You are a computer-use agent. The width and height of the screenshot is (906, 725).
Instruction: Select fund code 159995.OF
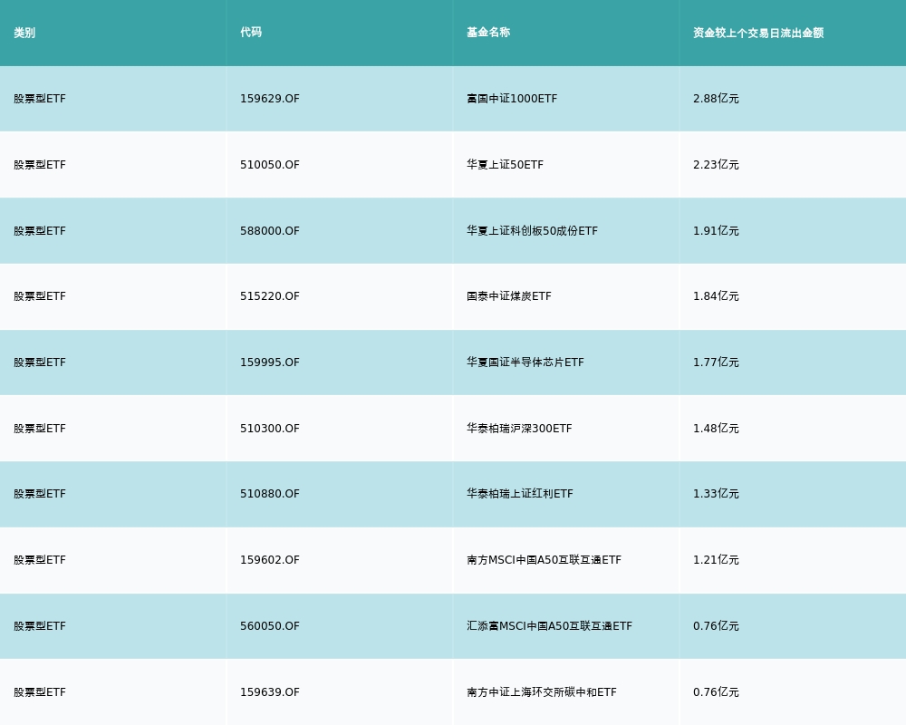(x=270, y=362)
